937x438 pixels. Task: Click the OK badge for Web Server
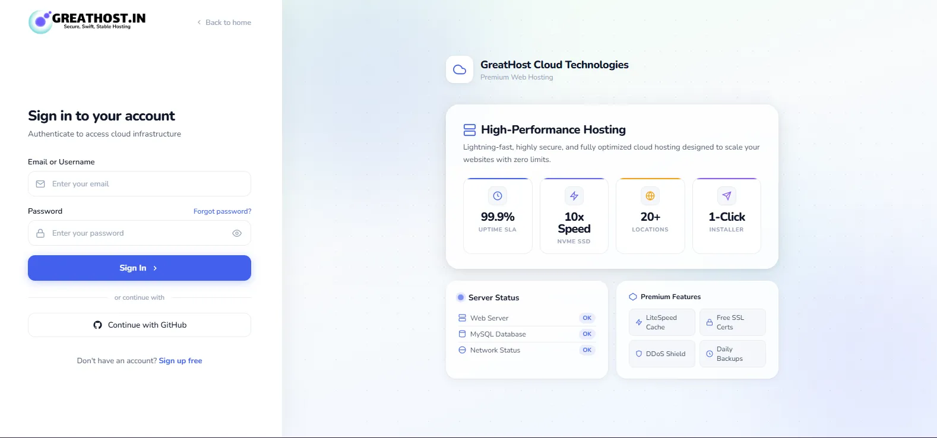click(587, 318)
